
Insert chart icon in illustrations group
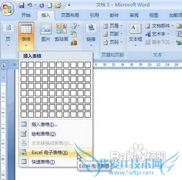[74, 42]
